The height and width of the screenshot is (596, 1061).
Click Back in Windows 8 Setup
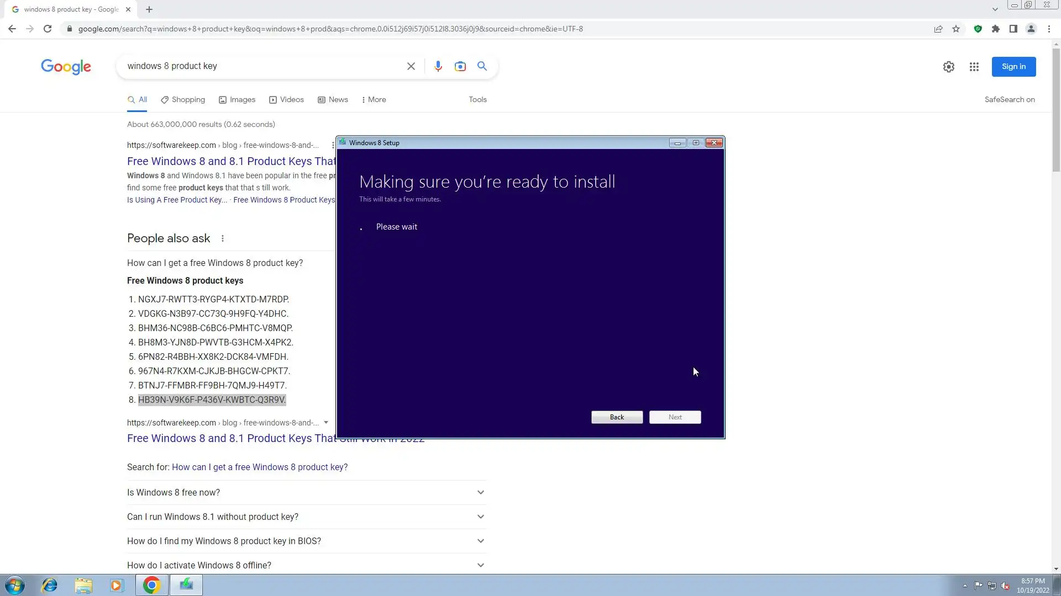point(617,417)
